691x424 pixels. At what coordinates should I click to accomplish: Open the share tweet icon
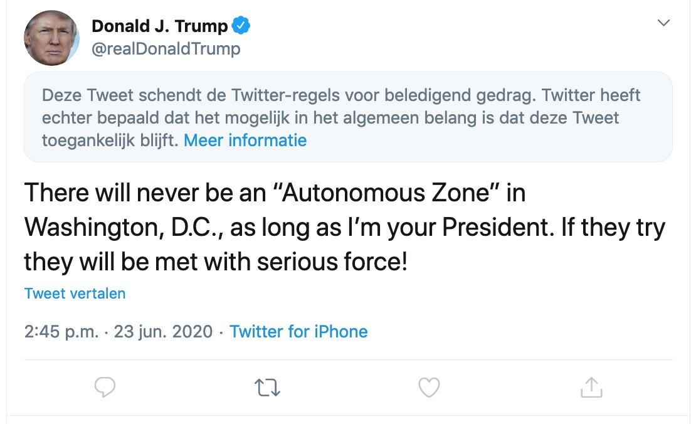click(591, 388)
